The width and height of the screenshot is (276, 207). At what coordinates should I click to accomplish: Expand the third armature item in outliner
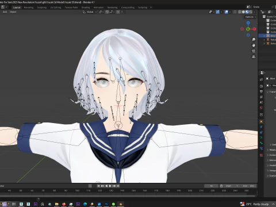[x=264, y=44]
